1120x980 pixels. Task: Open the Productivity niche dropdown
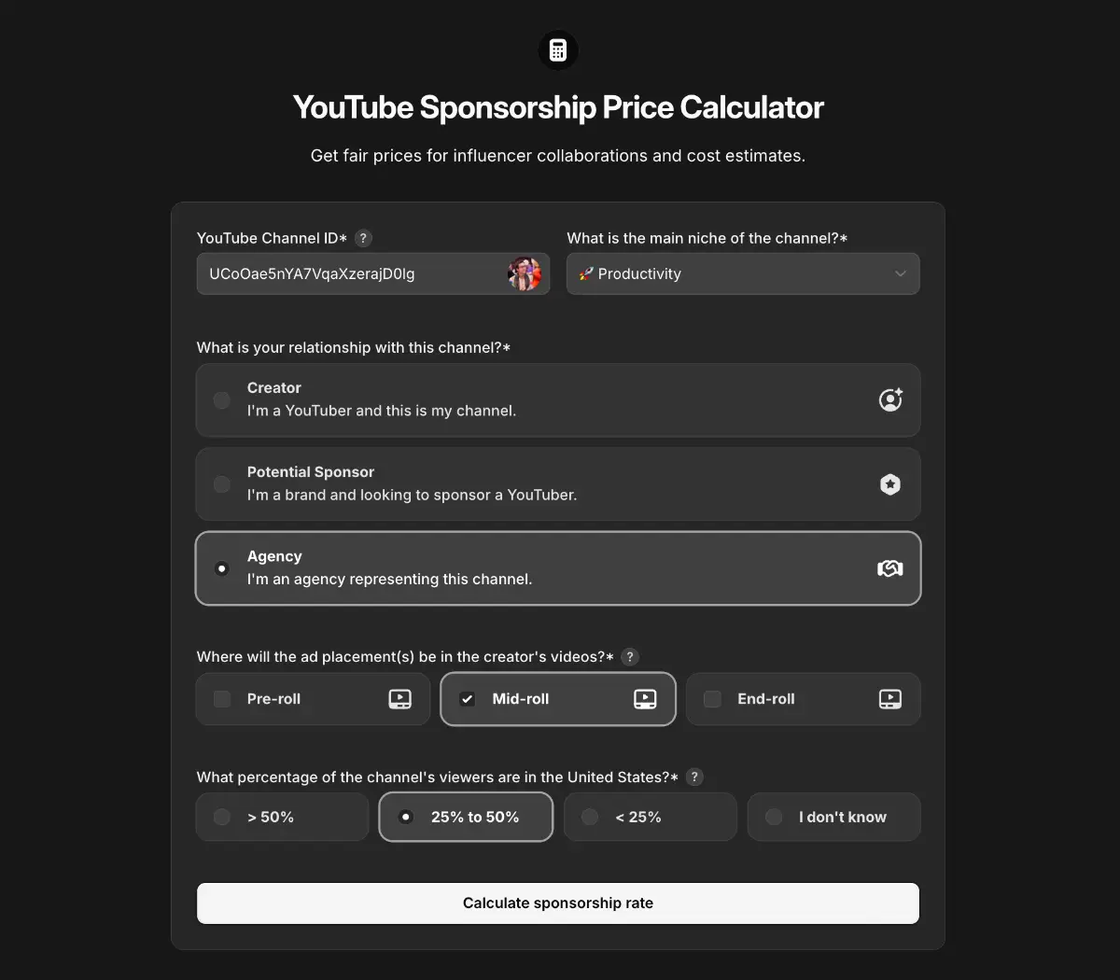coord(743,274)
